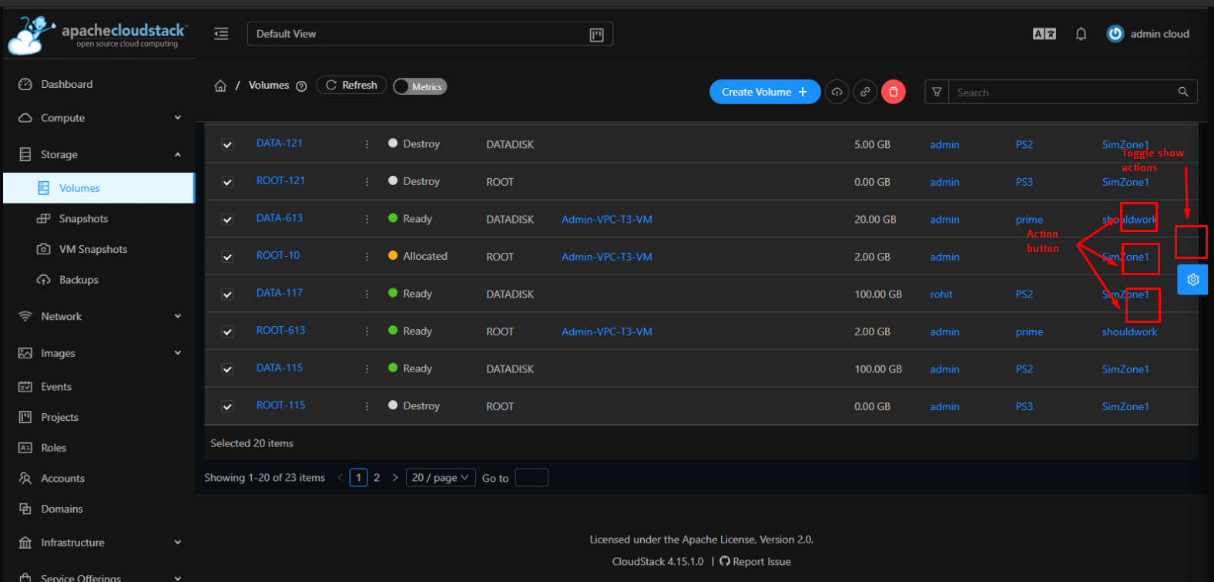This screenshot has height=582, width=1214.
Task: Open the project icon in Default View box
Action: (x=596, y=35)
